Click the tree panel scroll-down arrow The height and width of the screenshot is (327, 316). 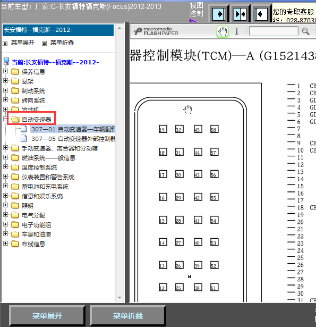tap(120, 298)
